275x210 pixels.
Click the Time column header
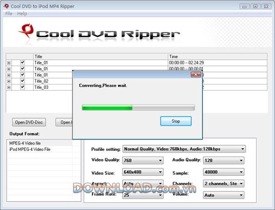coord(217,57)
